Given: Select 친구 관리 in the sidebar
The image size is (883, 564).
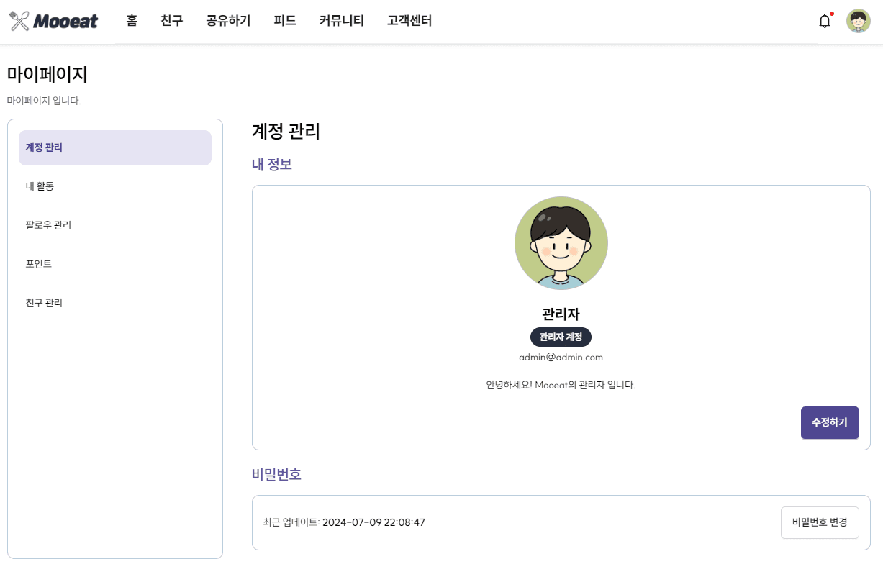Looking at the screenshot, I should [x=114, y=302].
